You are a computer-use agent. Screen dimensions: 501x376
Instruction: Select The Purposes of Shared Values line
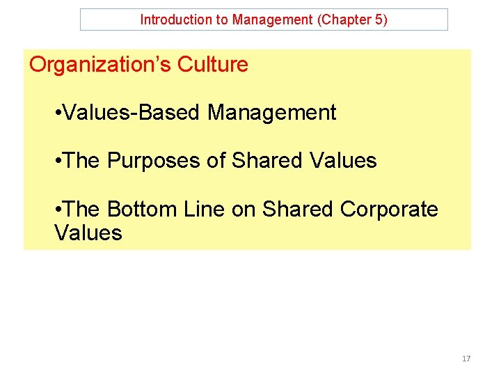pyautogui.click(x=216, y=161)
